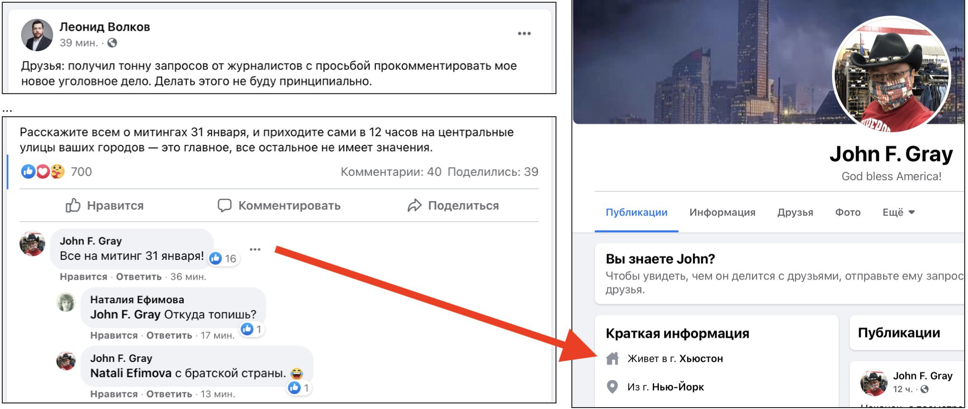Viewport: 968px width, 409px height.
Task: Expand the Ещё dropdown in profile tabs
Action: (x=898, y=212)
